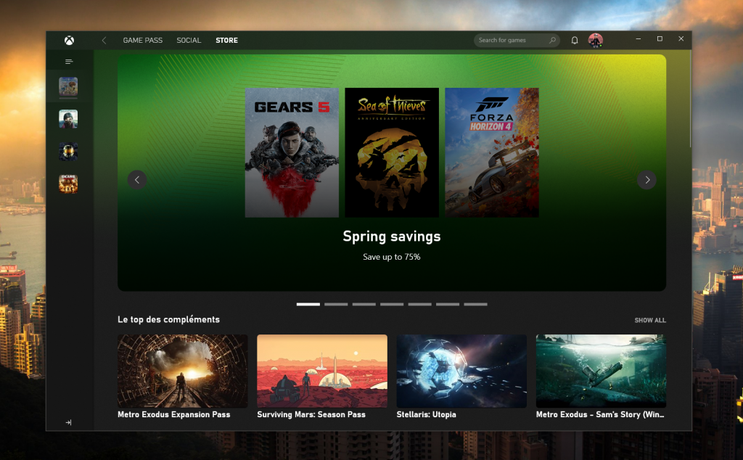Image resolution: width=743 pixels, height=460 pixels.
Task: Click the Stellaris: Utopia title
Action: (427, 414)
